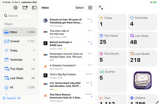Open the Lifetime stats card
Viewport: 159px width, 104px height.
[x=143, y=99]
